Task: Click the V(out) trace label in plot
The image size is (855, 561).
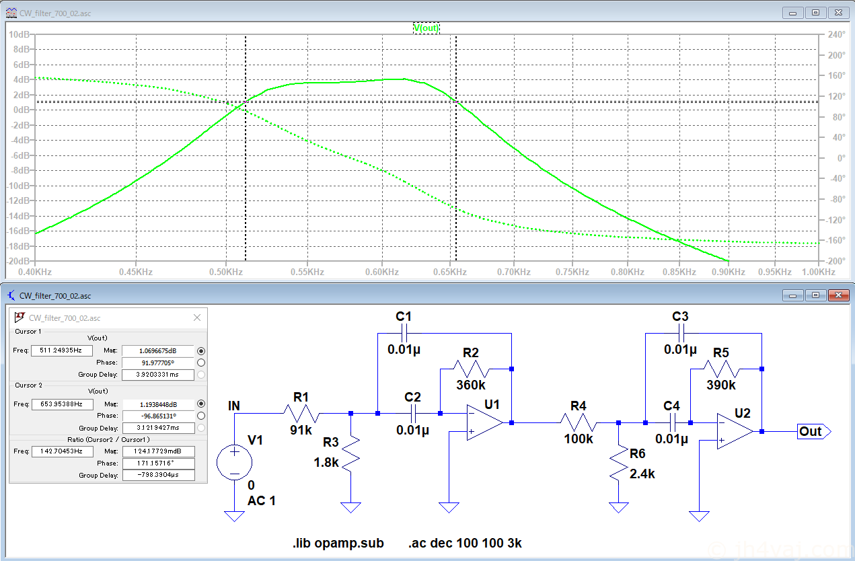Action: point(426,28)
